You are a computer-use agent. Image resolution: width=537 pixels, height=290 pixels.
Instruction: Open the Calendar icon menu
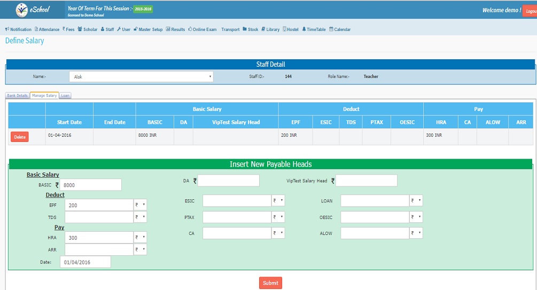tap(331, 29)
